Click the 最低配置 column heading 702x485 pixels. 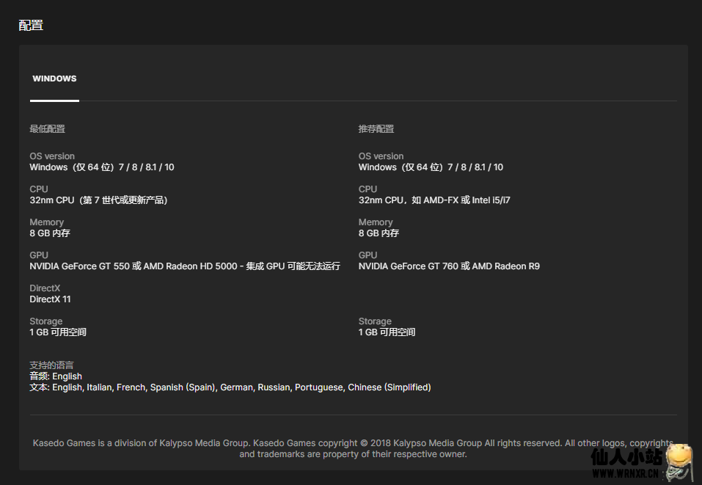[x=47, y=129]
